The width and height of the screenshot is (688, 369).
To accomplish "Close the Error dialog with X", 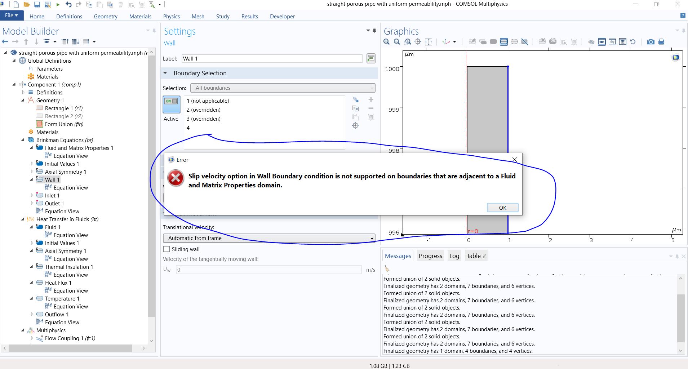I will [515, 160].
